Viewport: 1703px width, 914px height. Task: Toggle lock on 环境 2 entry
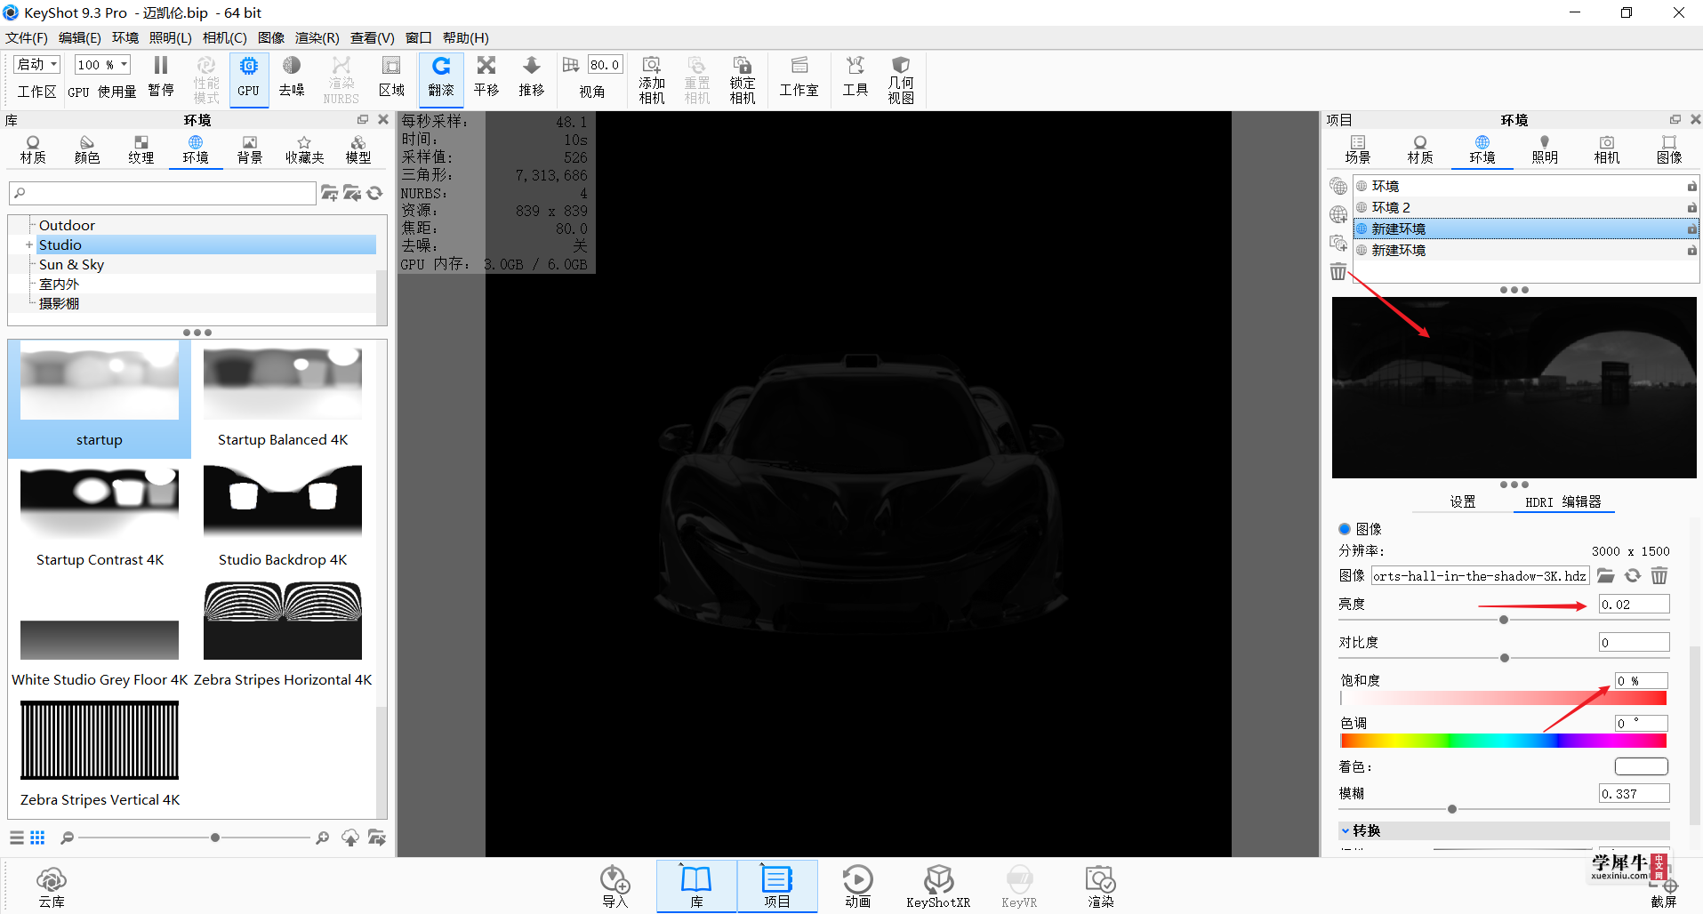1691,208
